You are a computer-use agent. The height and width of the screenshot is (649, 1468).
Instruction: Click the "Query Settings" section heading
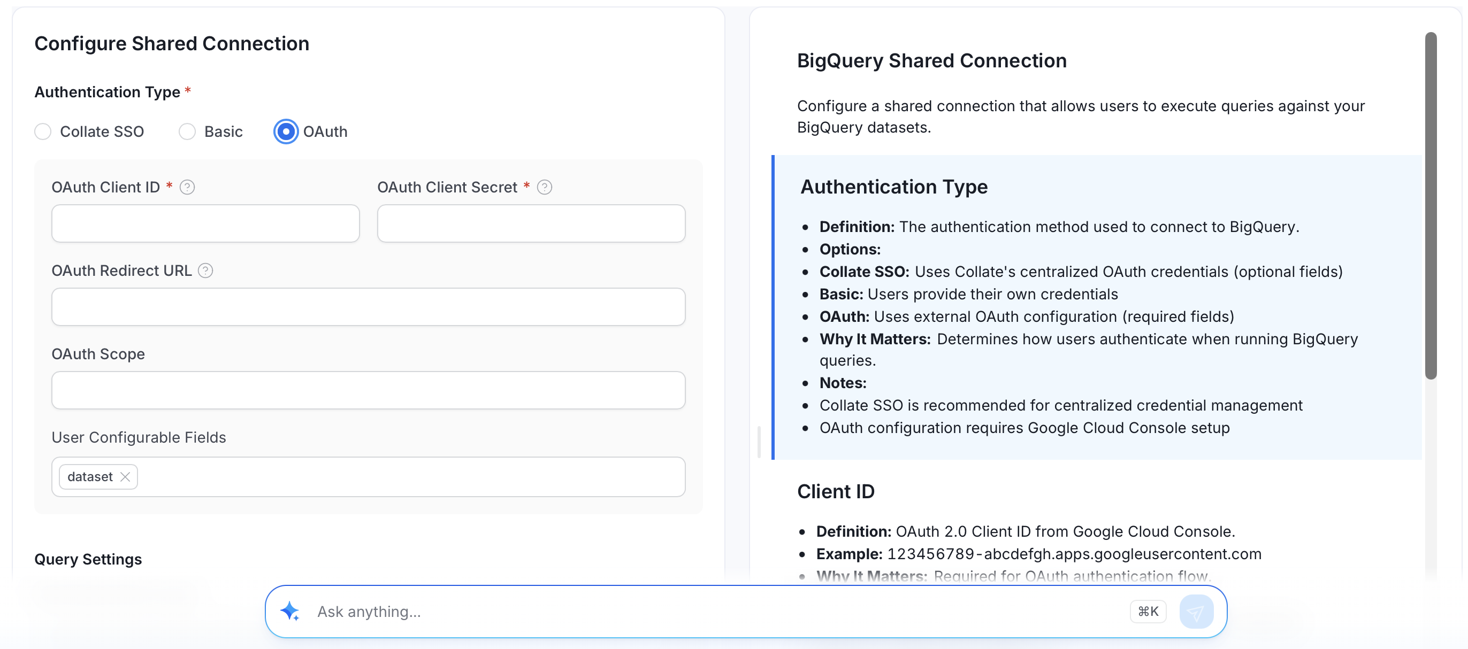(88, 559)
